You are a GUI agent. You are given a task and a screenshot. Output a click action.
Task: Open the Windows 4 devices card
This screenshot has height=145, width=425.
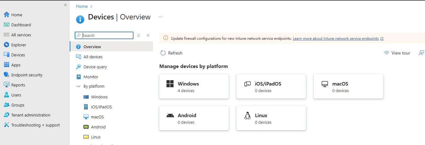194,86
